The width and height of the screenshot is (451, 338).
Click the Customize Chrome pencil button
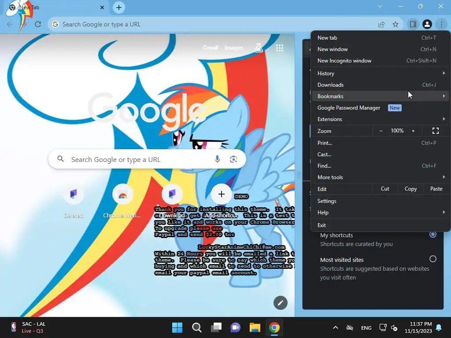coord(281,303)
